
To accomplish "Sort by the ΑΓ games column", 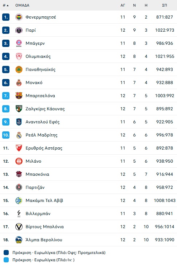I will coord(123,5).
